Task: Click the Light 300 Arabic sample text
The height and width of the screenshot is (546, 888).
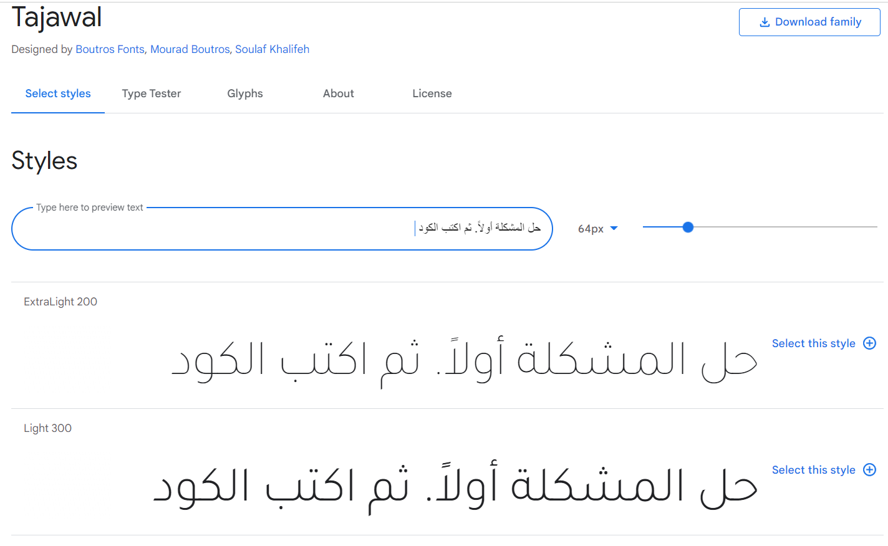Action: [x=455, y=487]
